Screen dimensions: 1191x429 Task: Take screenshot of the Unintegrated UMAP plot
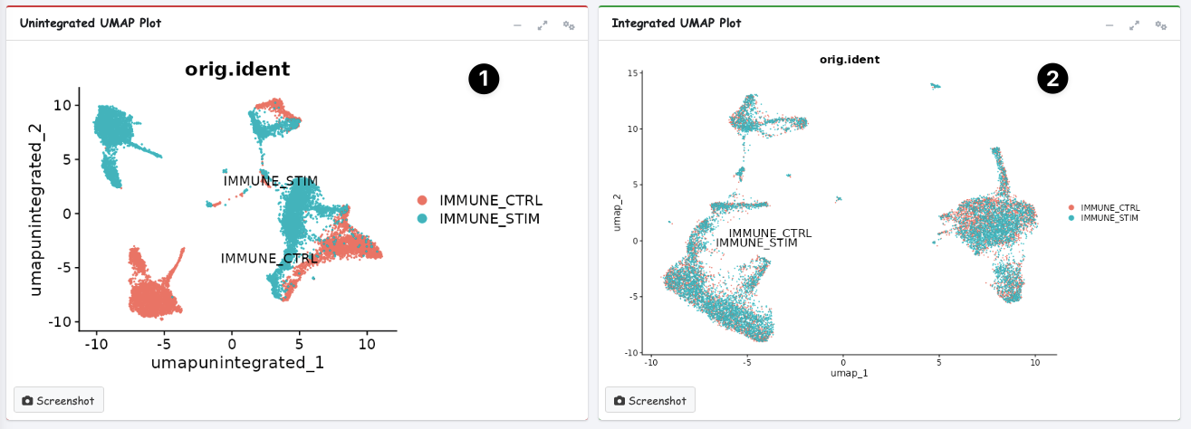[59, 400]
